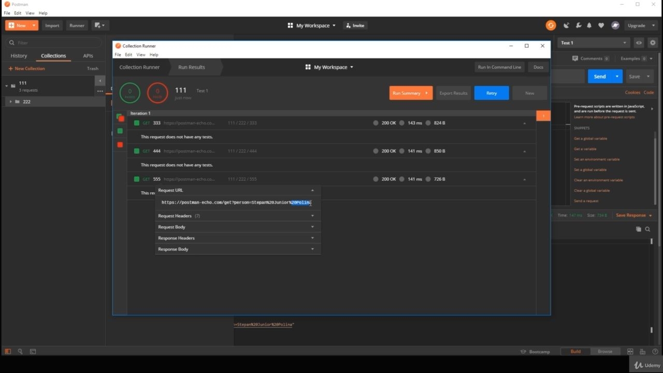This screenshot has width=663, height=373.
Task: Open the notifications bell icon
Action: click(x=589, y=25)
